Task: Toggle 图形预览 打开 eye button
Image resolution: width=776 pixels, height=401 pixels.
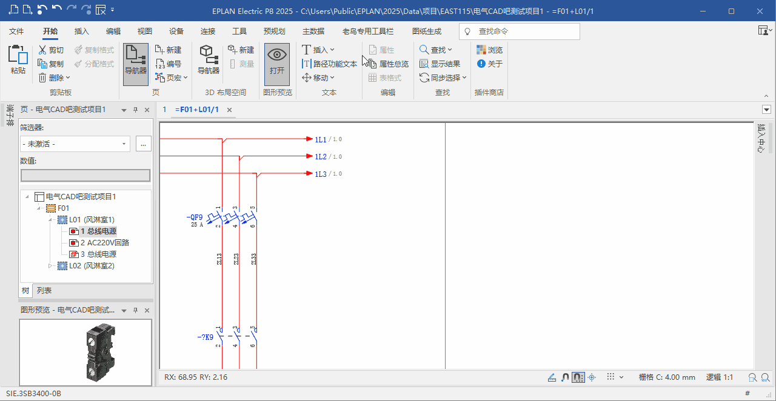Action: pos(277,60)
